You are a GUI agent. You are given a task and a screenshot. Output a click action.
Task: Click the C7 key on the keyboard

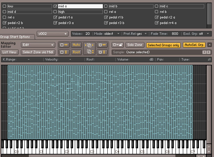coord(193,151)
